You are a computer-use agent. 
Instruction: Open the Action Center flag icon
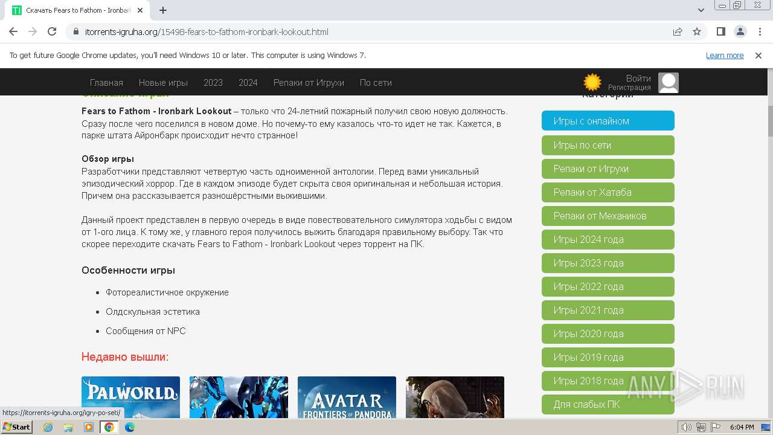714,427
